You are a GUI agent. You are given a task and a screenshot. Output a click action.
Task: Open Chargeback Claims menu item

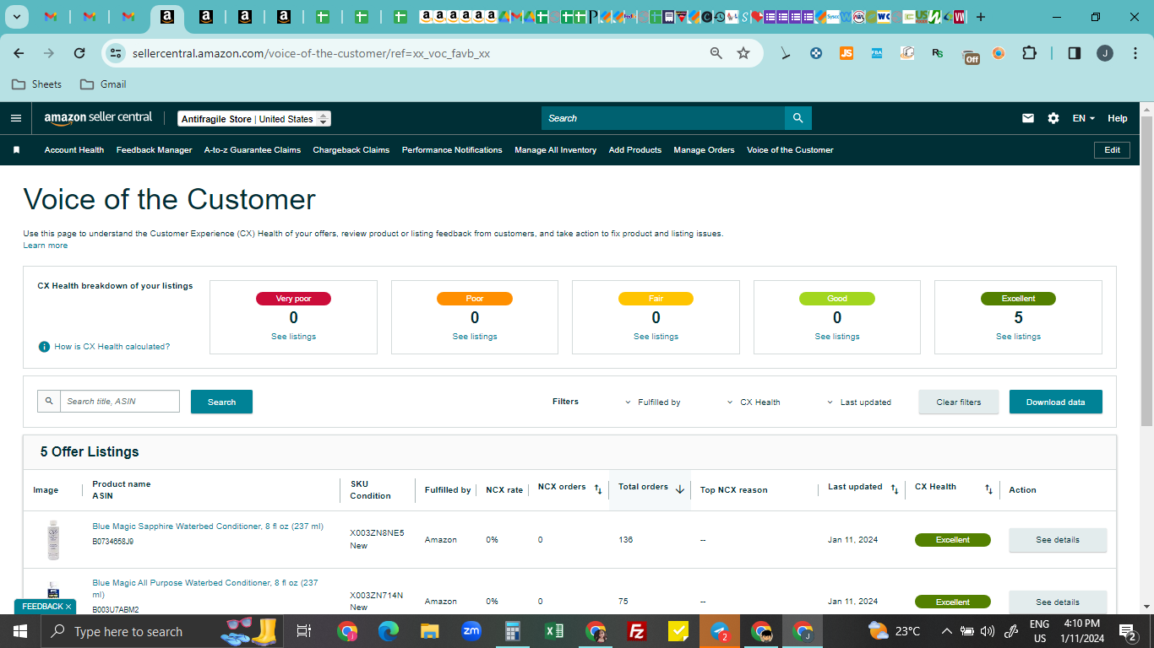[x=351, y=150]
